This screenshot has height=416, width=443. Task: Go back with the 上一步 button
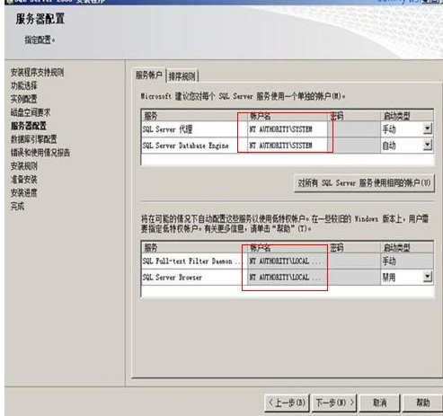click(287, 403)
